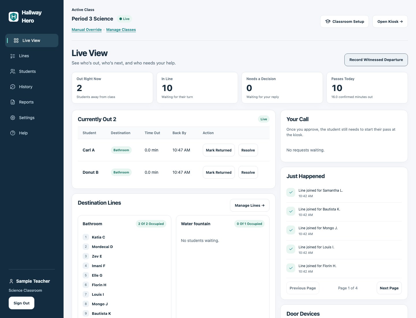Click the Previous Page button
Viewport: 416px width, 318px height.
[303, 288]
